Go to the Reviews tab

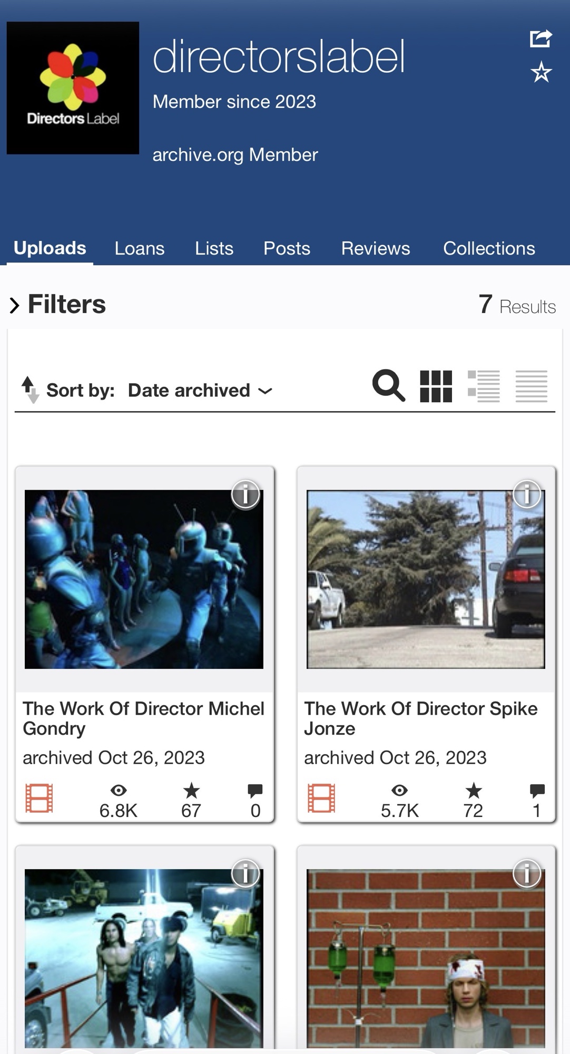[x=375, y=248]
